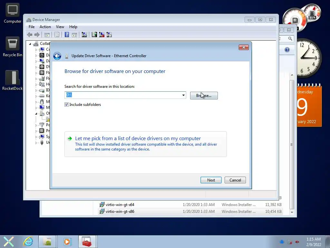Viewport: 330px width, 248px height.
Task: Click the orange calendar desktop gadget
Action: 309,106
